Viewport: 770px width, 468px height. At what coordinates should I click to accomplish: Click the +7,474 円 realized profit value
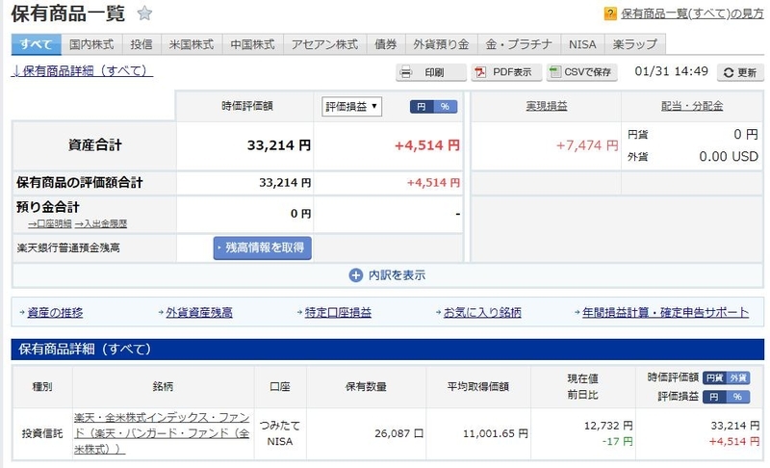click(x=587, y=145)
